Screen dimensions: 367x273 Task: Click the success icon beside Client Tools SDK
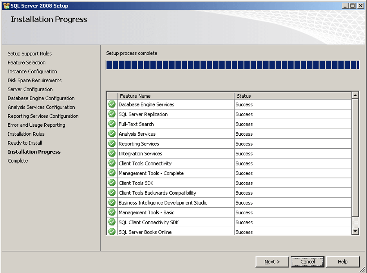click(x=112, y=183)
